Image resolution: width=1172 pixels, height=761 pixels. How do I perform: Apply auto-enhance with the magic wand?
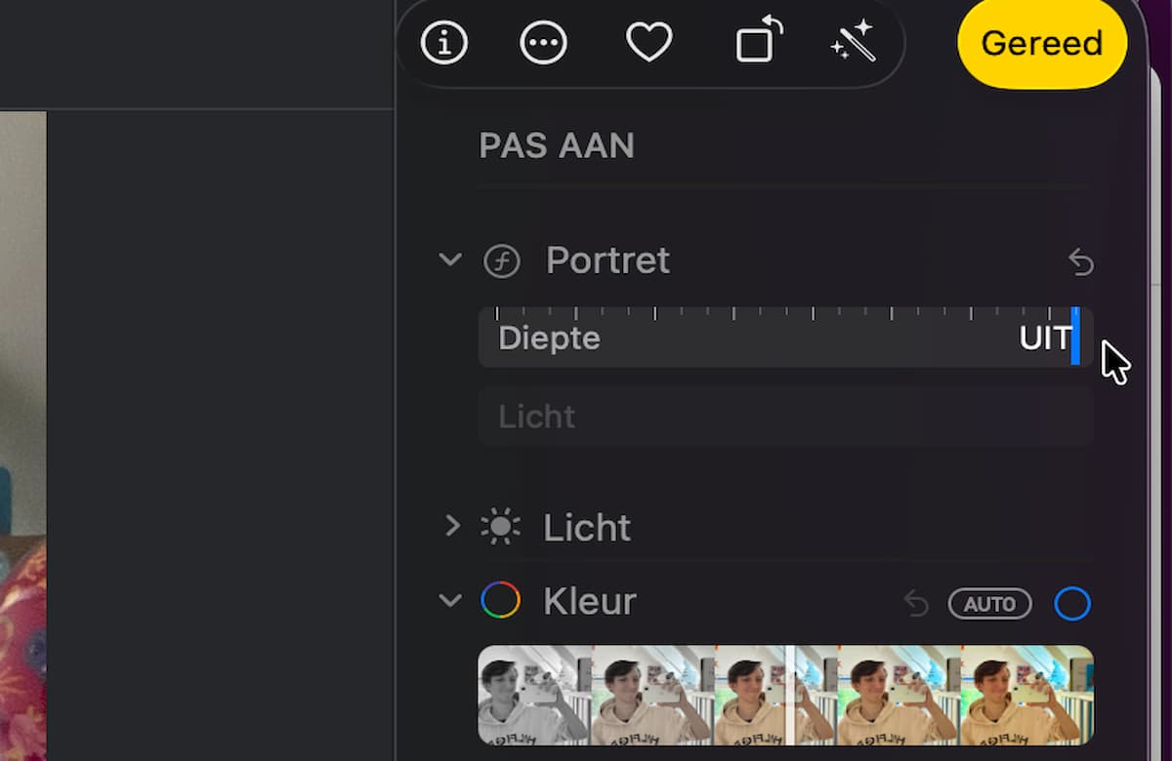click(852, 42)
